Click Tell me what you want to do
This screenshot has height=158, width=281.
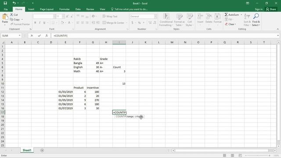[x=129, y=9]
